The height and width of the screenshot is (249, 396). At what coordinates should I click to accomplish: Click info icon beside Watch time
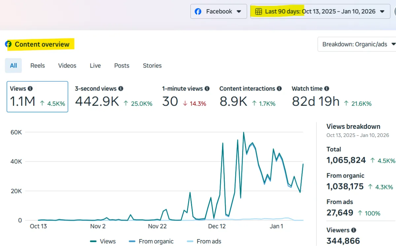pos(327,89)
